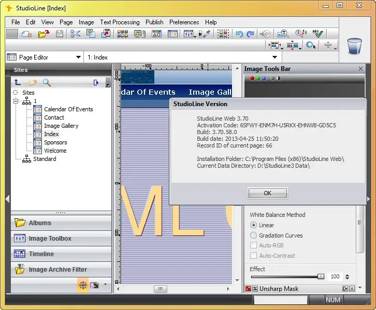Open the Page Editor mode dropdown
376x310 pixels.
78,57
